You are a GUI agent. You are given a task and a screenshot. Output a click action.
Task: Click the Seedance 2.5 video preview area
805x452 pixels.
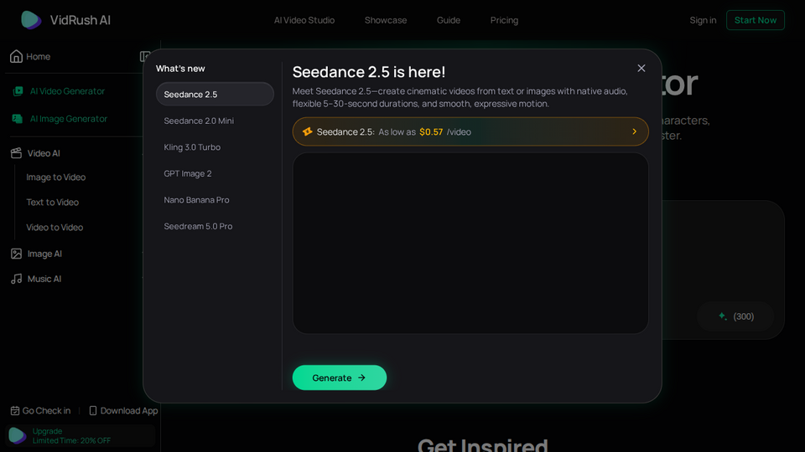[470, 244]
